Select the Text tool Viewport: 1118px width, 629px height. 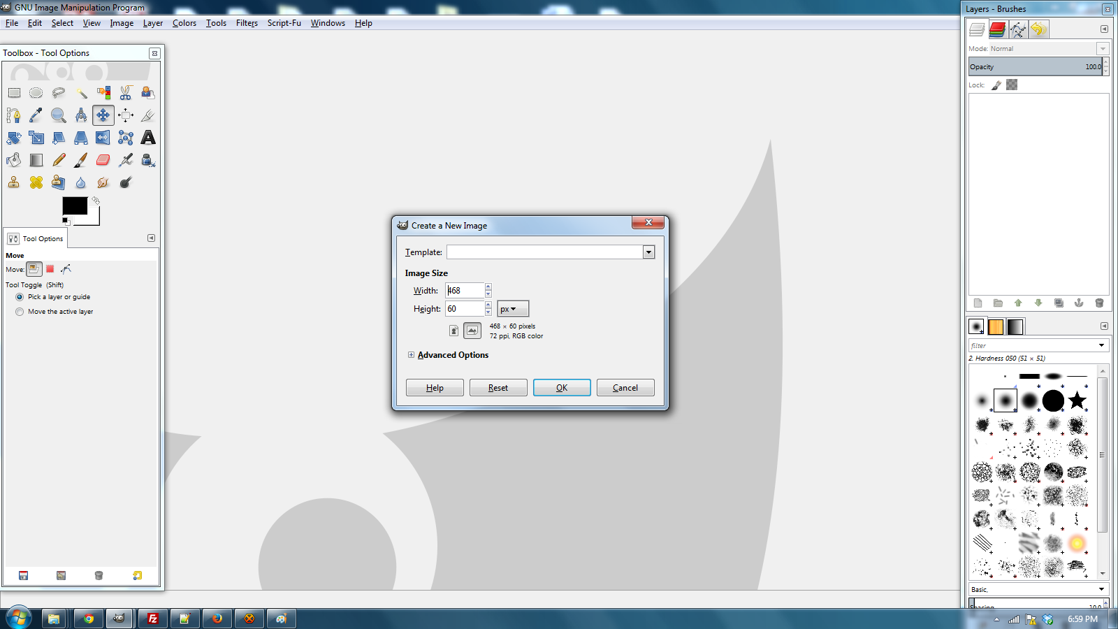tap(148, 138)
